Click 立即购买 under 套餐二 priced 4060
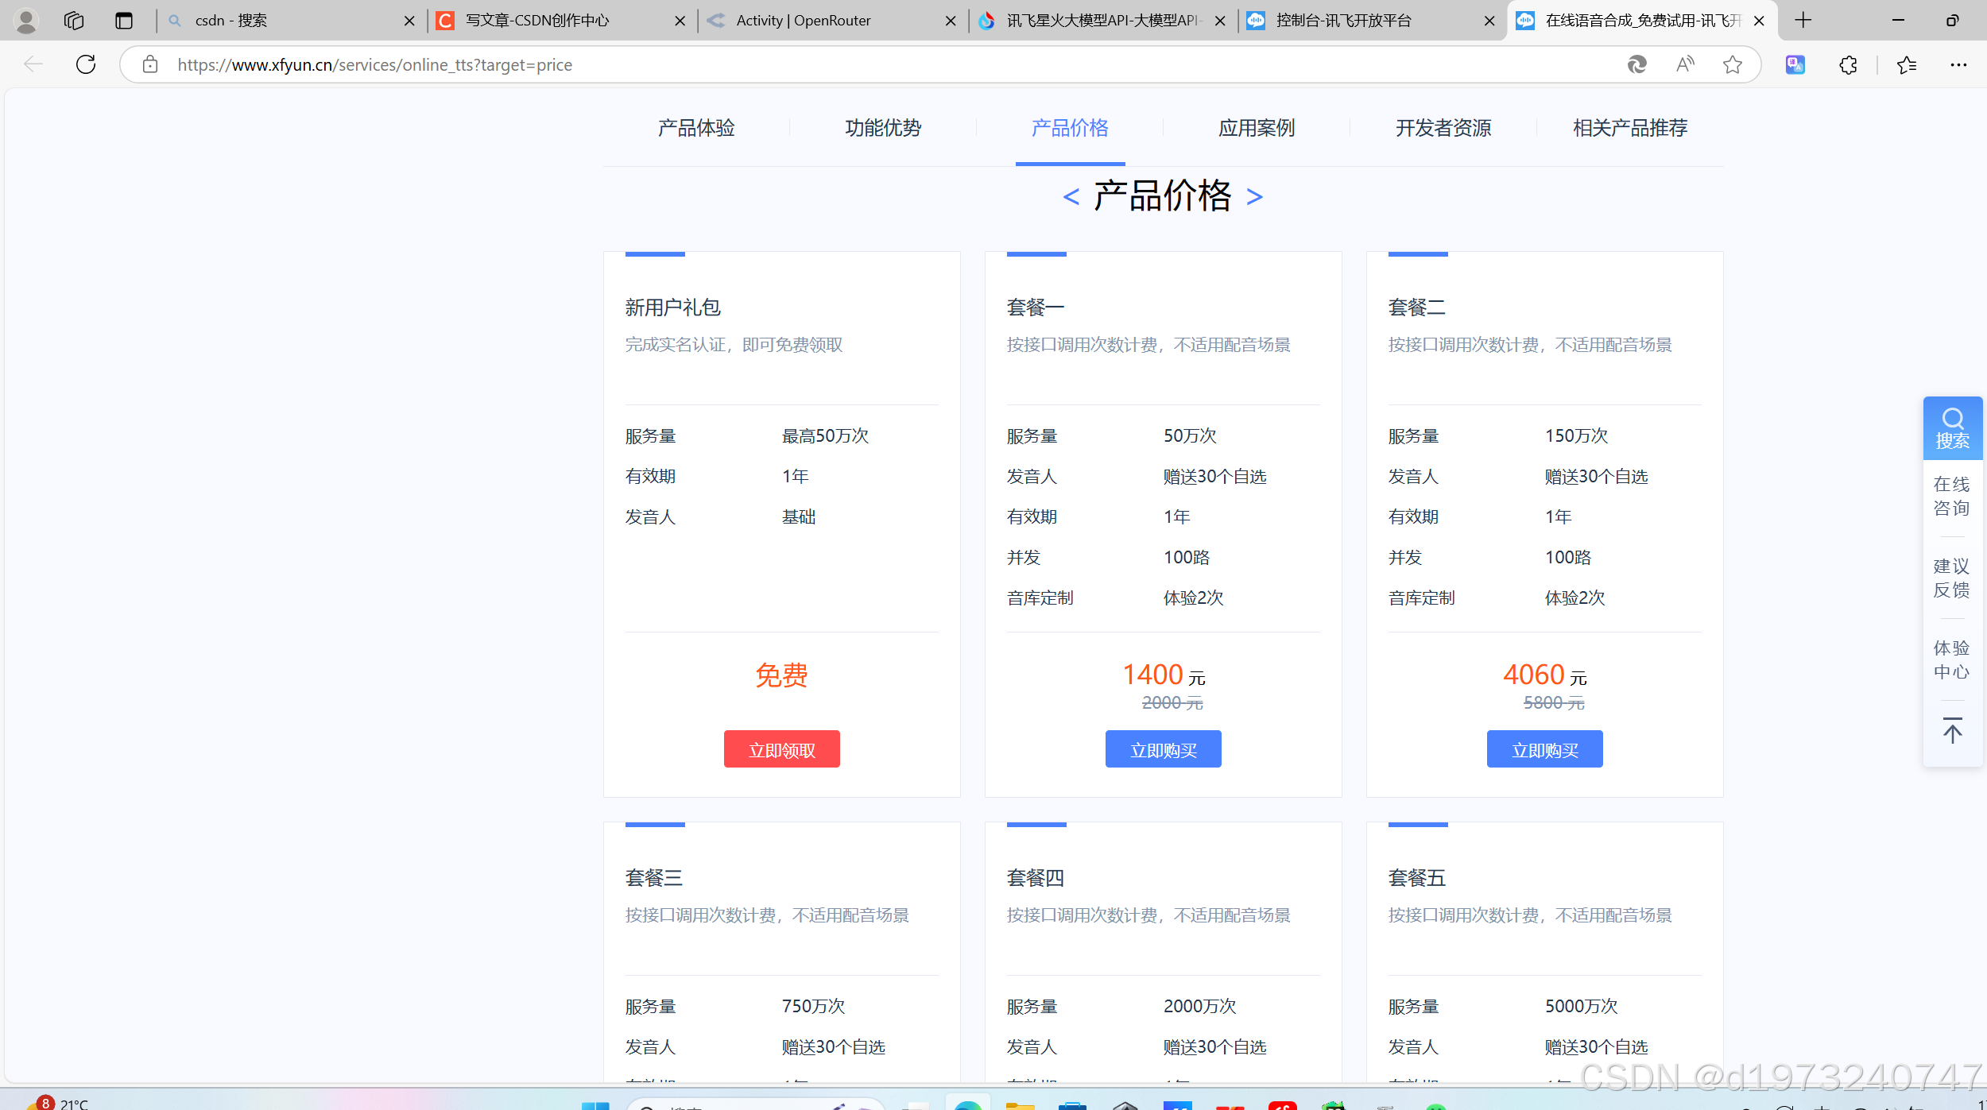 (1544, 749)
